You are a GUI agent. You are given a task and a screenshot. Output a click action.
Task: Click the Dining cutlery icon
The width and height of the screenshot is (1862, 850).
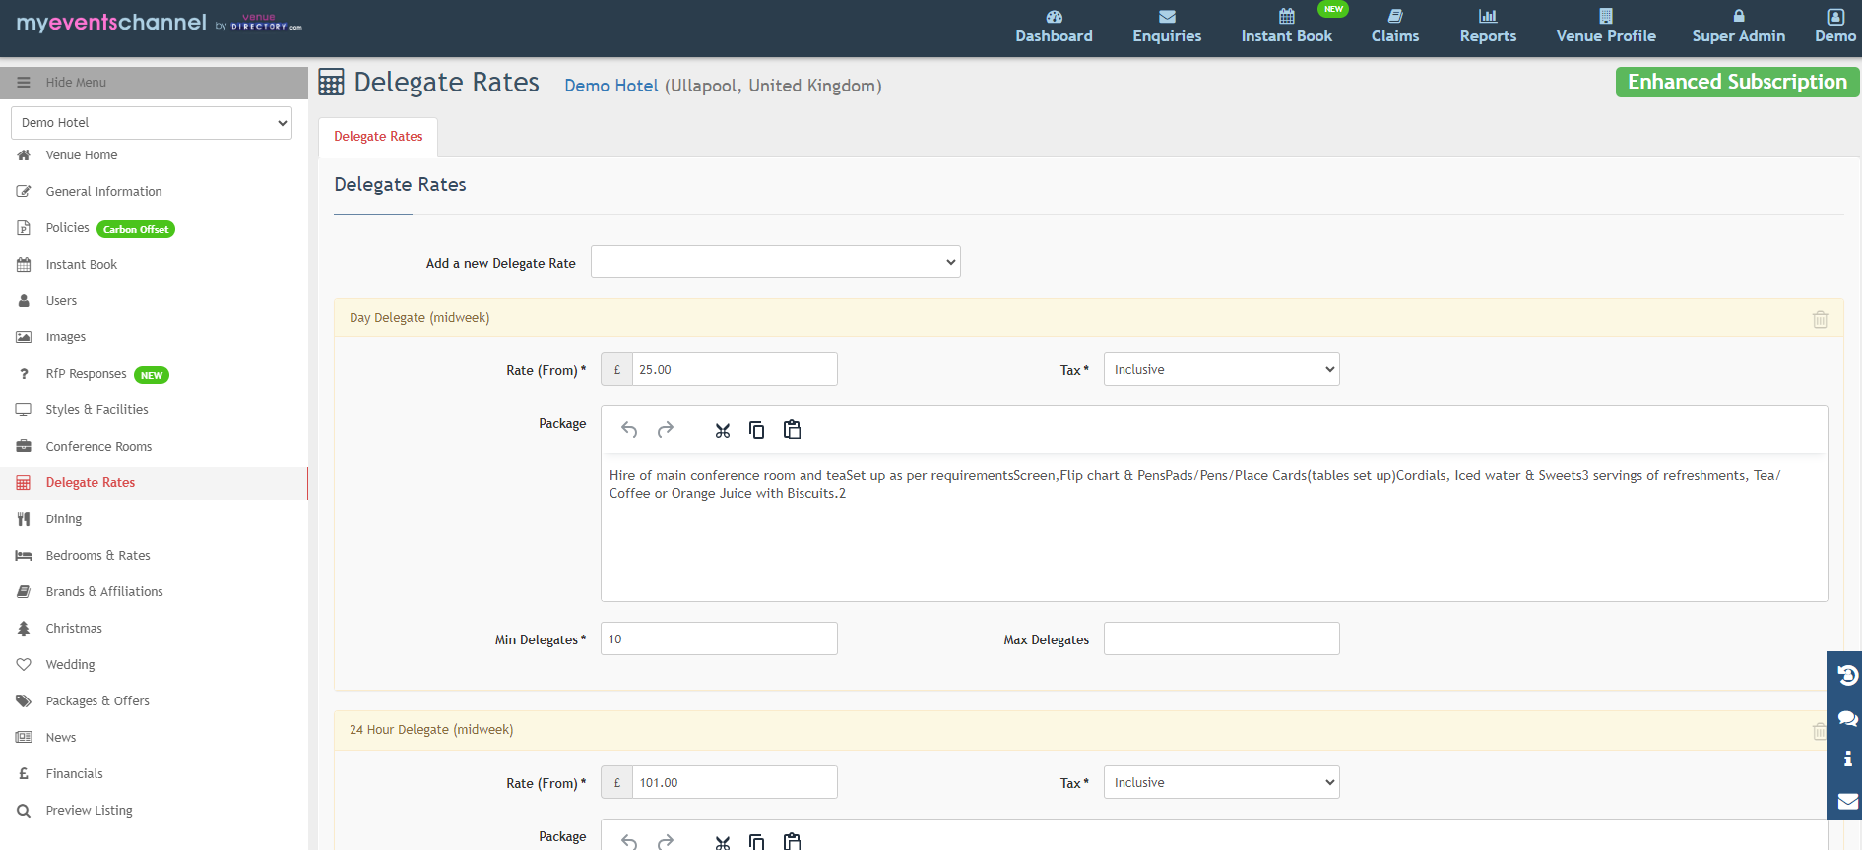[x=24, y=519]
